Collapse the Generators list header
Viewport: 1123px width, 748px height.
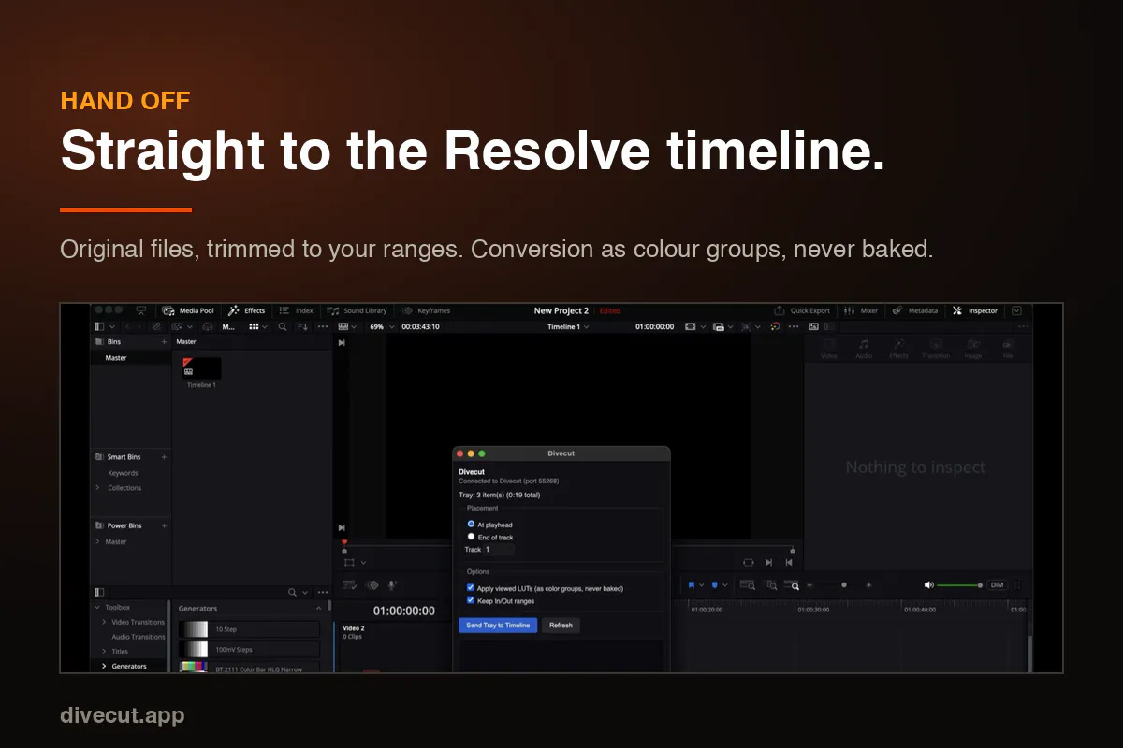tap(318, 608)
